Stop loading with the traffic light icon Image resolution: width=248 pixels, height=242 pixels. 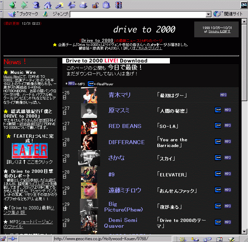(119, 5)
